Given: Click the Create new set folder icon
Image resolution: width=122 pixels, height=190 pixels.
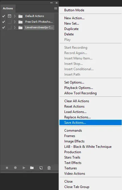Looking at the screenshot, I should pos(32,168).
